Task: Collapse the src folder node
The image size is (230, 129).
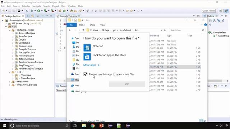Action: 6,27
